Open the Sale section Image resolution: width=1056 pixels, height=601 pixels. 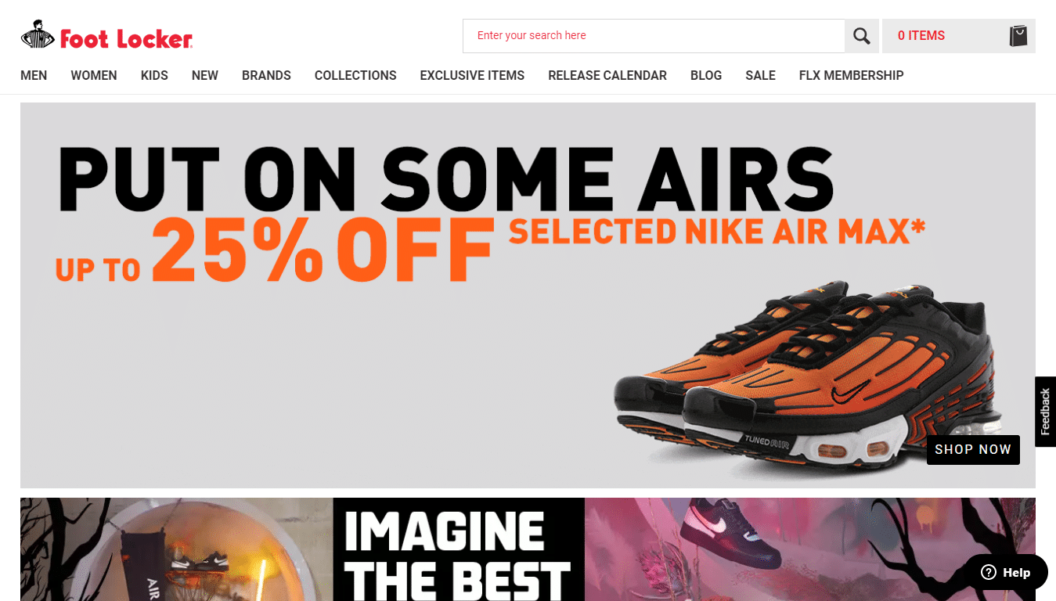pyautogui.click(x=760, y=75)
